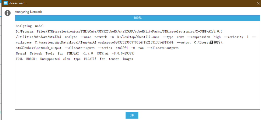Click the 'Analyzing Network' label
This screenshot has width=261, height=120.
(28, 12)
